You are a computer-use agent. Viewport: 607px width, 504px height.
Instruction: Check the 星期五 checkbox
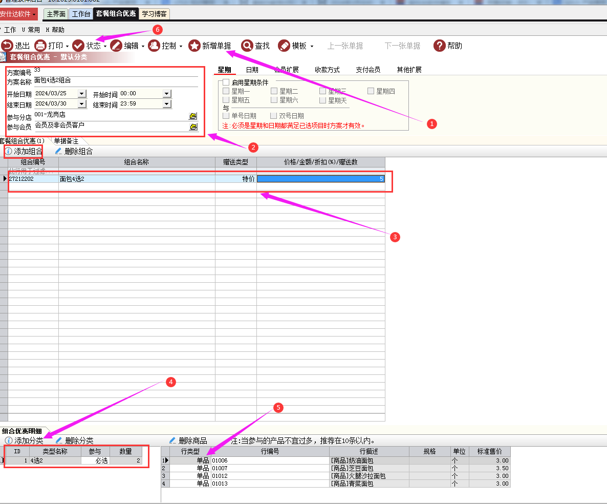click(x=226, y=100)
